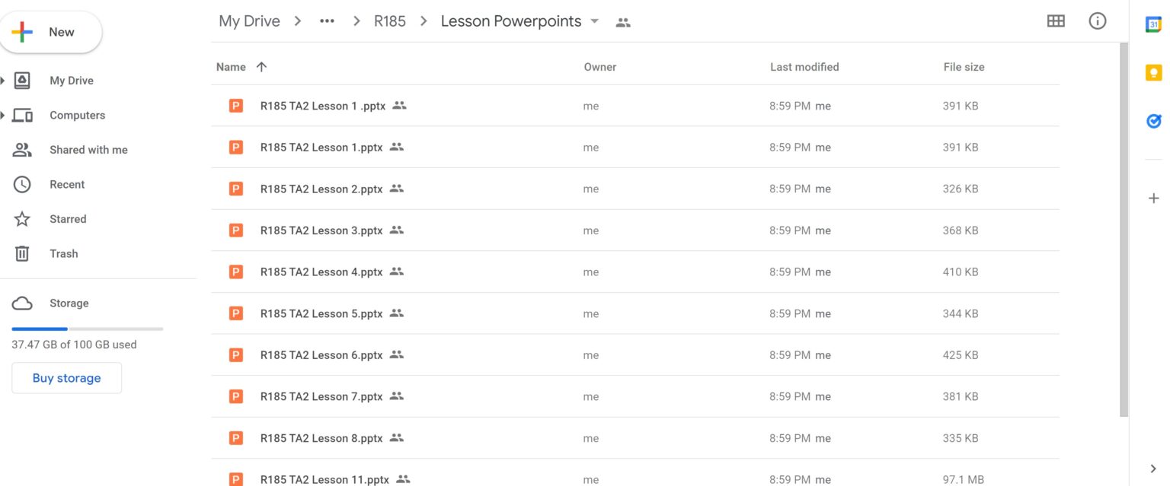Open the Recent section
The image size is (1170, 486).
[67, 184]
